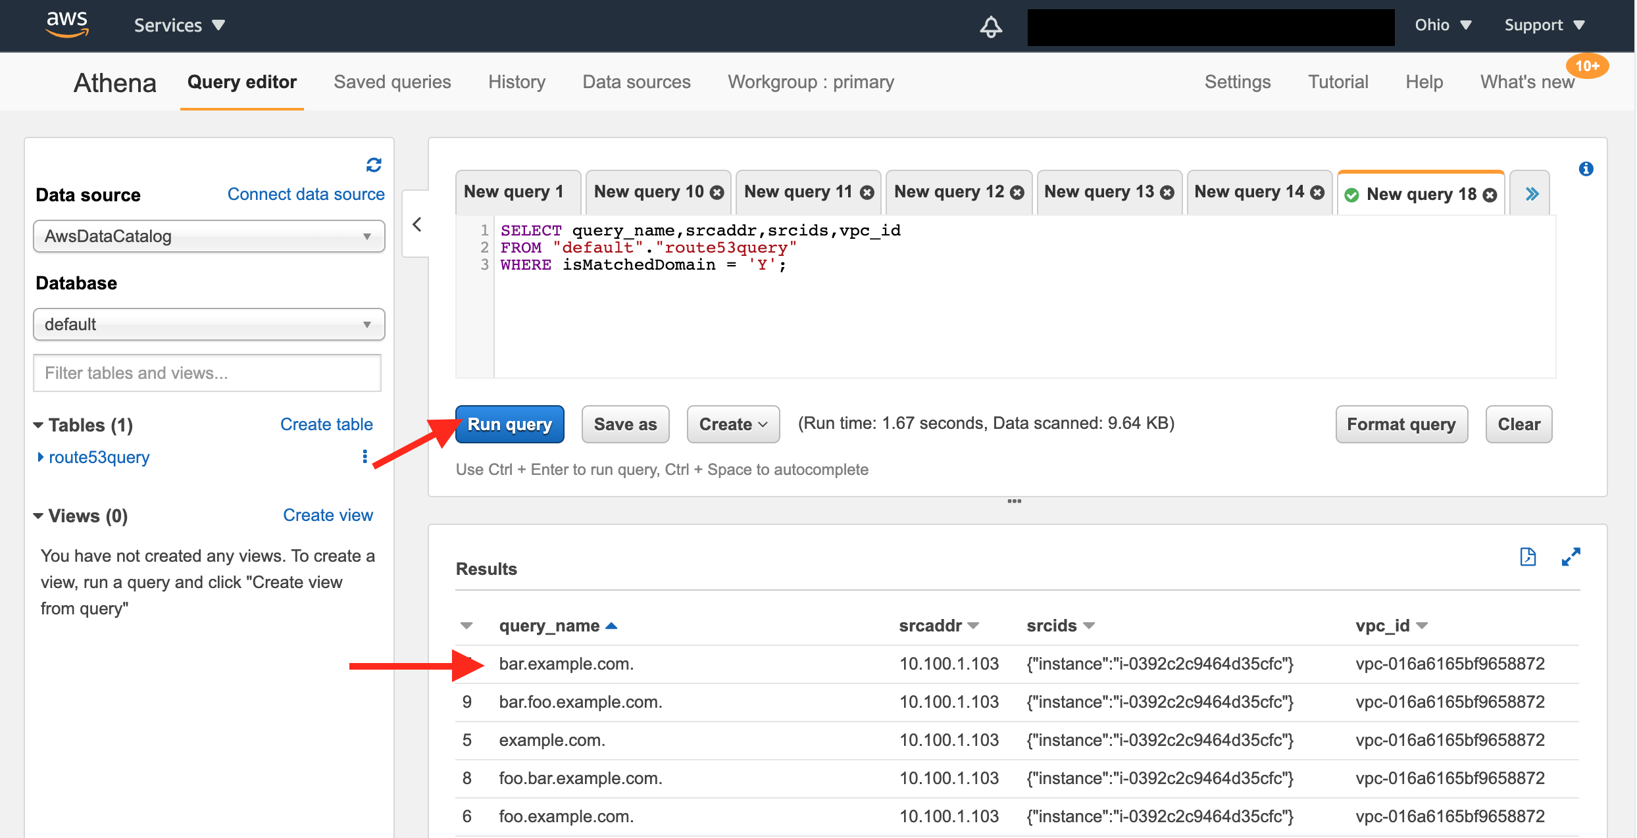Collapse the Tables section
Image resolution: width=1637 pixels, height=838 pixels.
pyautogui.click(x=38, y=425)
